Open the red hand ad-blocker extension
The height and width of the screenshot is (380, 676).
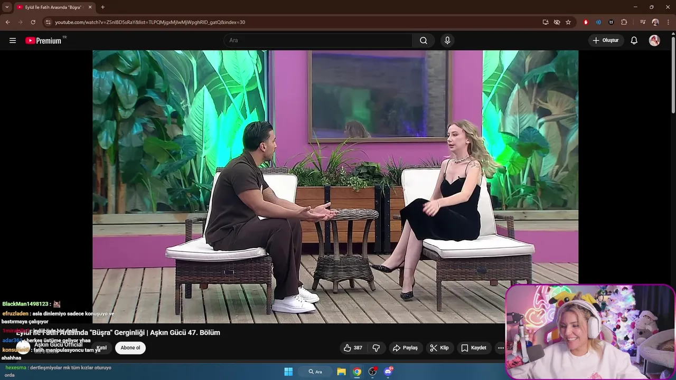(x=586, y=22)
